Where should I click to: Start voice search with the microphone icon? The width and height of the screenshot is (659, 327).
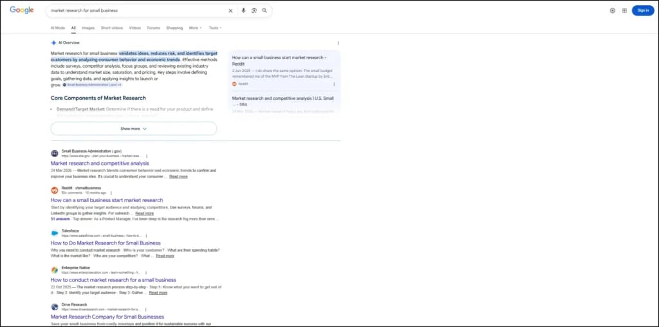(x=243, y=10)
